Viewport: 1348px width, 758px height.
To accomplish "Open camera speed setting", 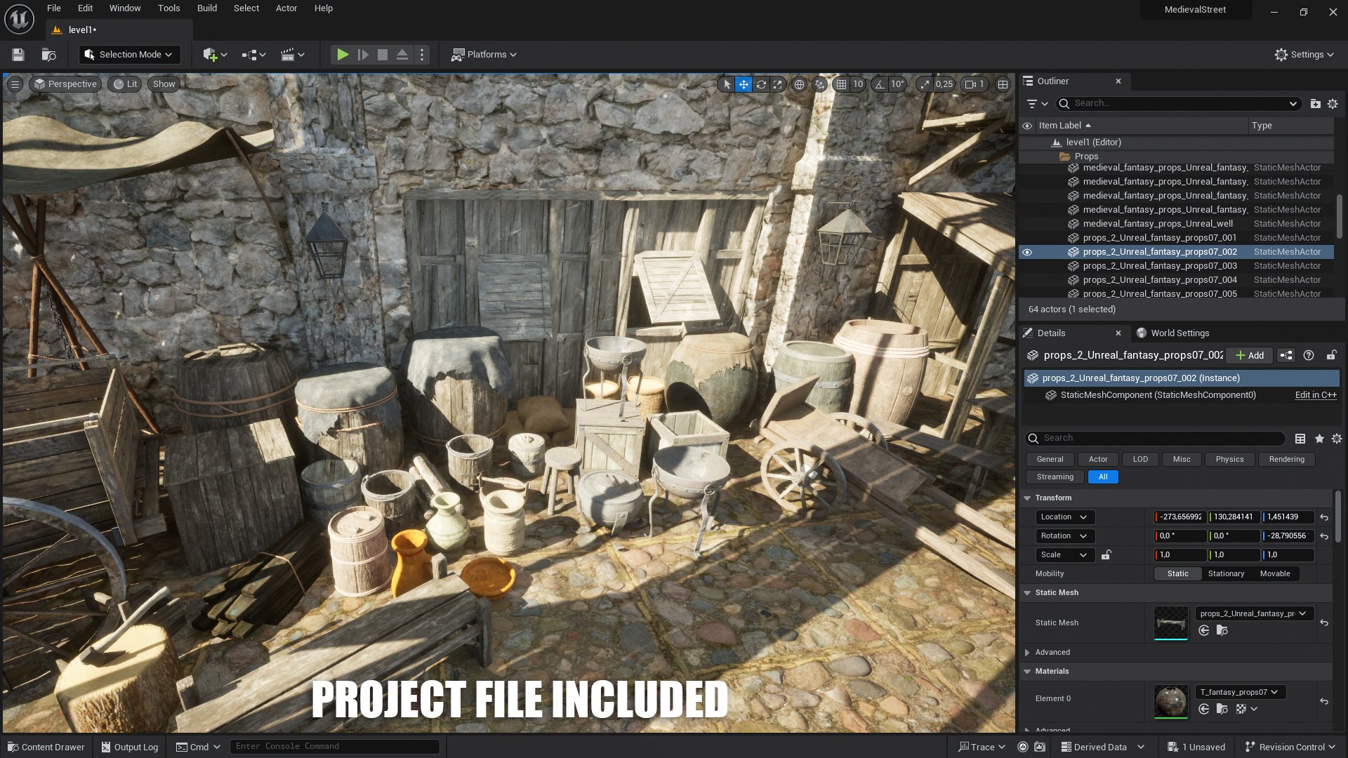I will [x=974, y=84].
